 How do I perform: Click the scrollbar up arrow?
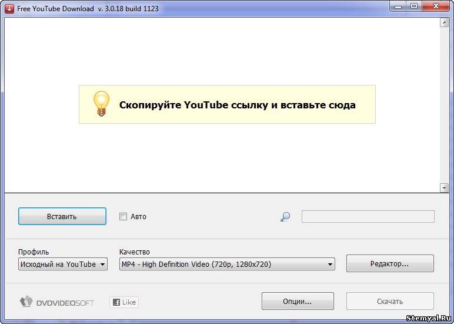[x=444, y=22]
